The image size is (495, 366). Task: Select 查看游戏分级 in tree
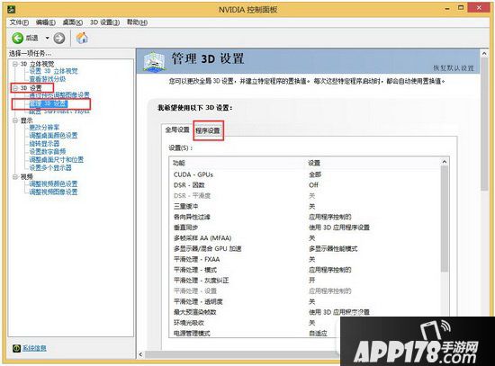(48, 79)
